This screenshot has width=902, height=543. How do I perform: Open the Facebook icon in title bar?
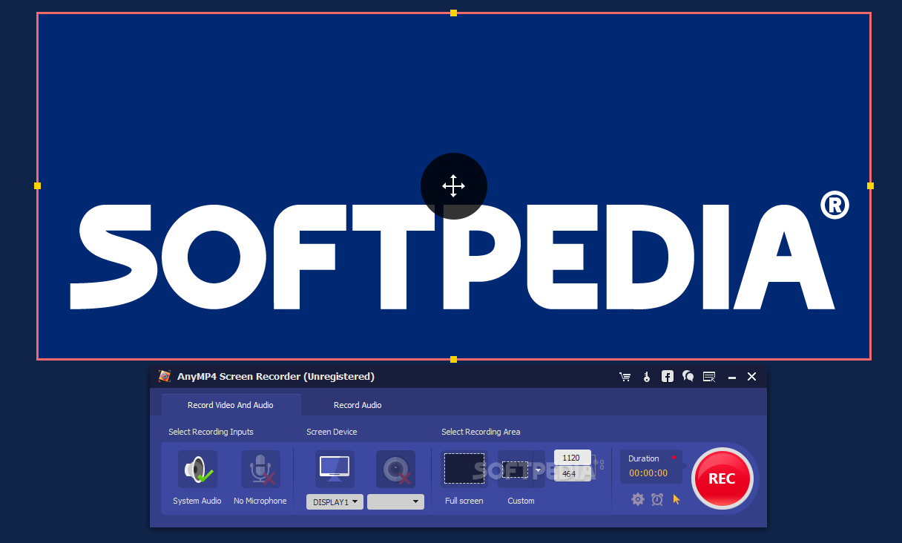point(668,377)
